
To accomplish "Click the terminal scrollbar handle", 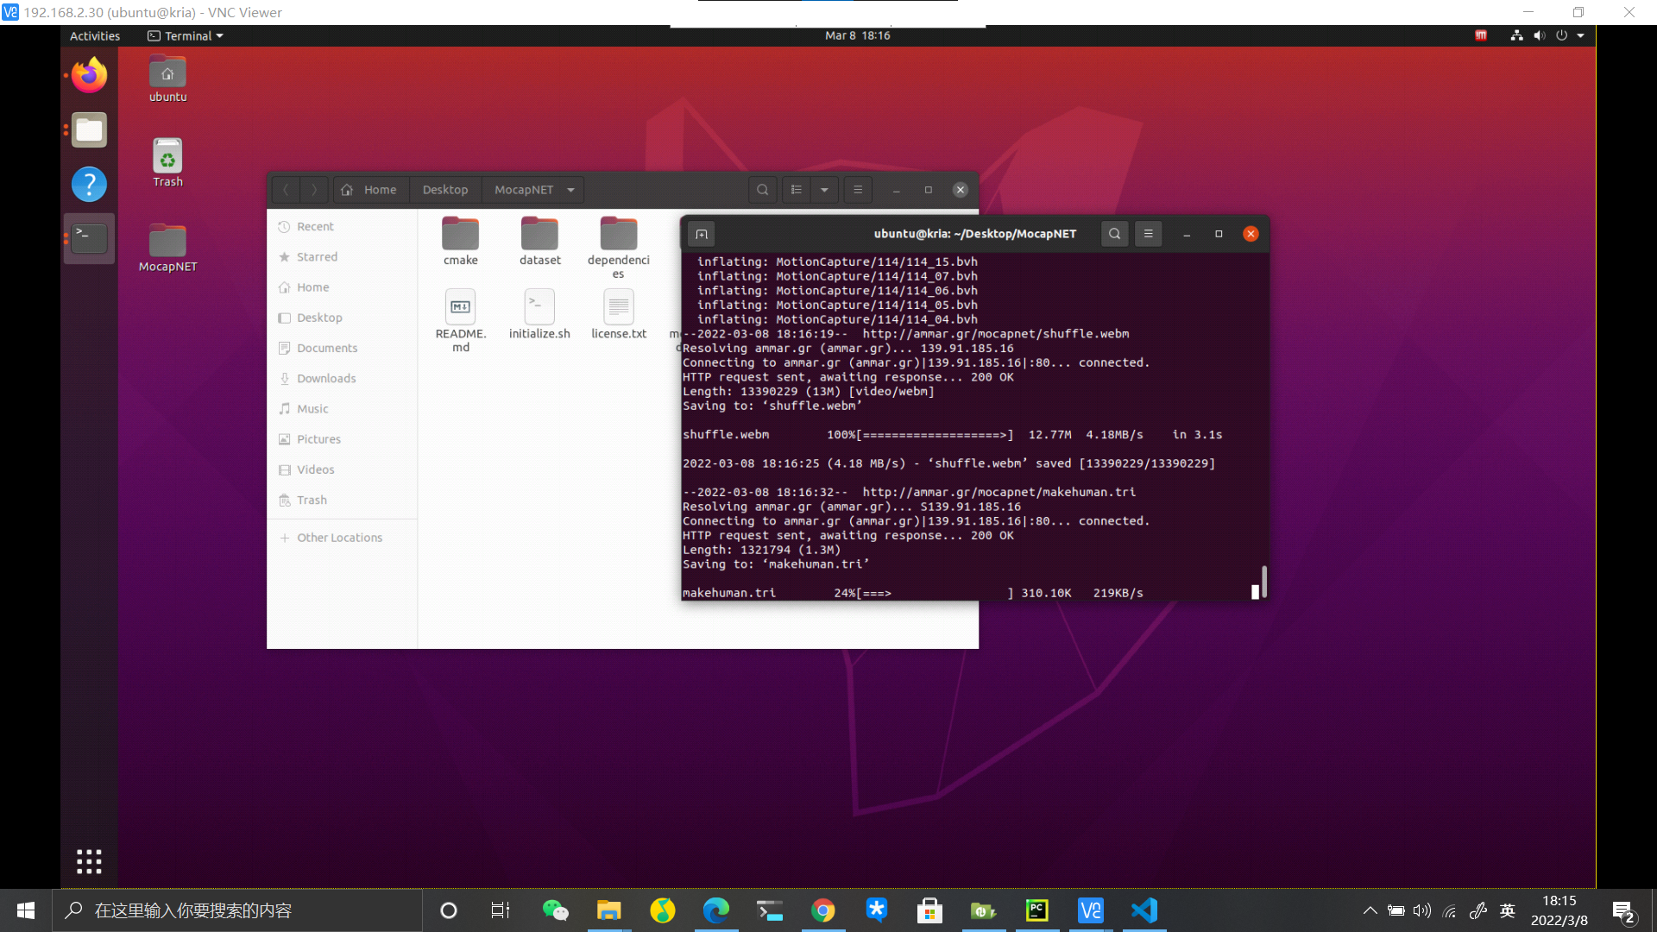I will point(1263,581).
